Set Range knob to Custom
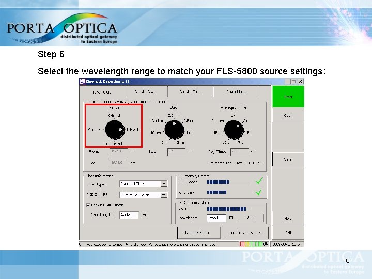Image resolution: width=372 pixels, height=279 pixels. [95, 130]
